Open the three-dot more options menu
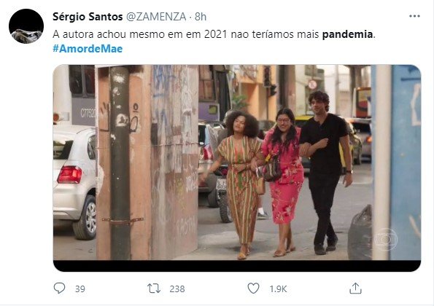The width and height of the screenshot is (434, 306). 414,16
